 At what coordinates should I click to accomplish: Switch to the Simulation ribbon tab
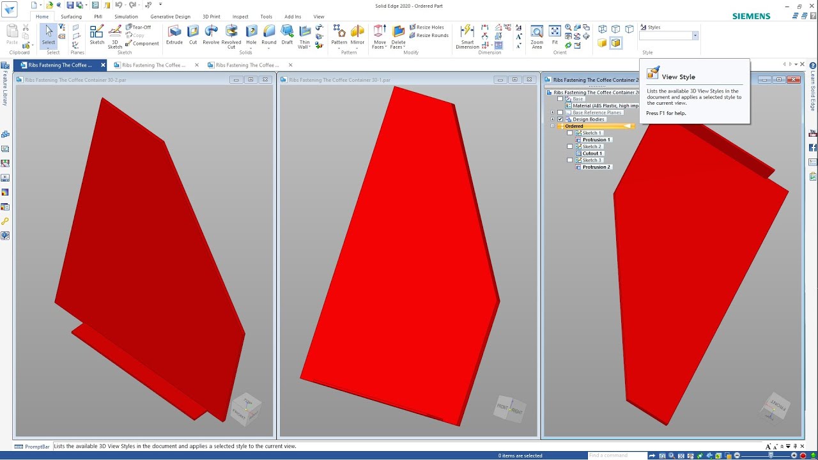click(126, 17)
